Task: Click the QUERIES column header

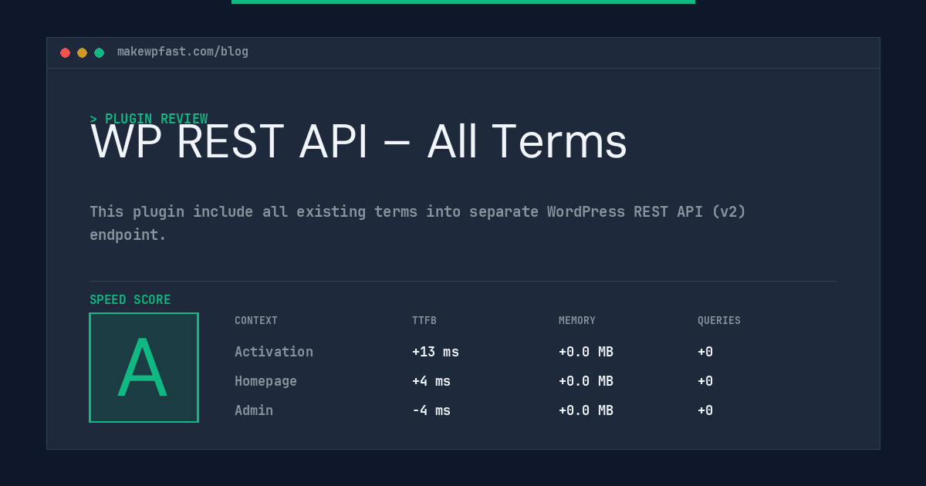Action: pos(719,321)
